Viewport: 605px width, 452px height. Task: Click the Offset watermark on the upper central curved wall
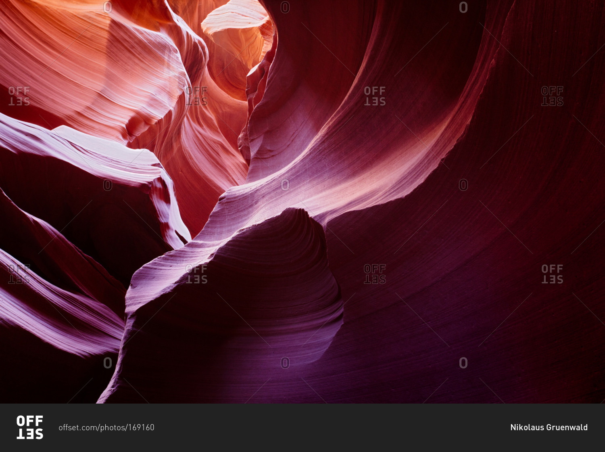(375, 96)
